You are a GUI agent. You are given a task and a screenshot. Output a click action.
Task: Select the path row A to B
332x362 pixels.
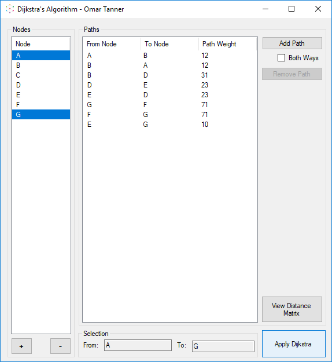coord(170,56)
